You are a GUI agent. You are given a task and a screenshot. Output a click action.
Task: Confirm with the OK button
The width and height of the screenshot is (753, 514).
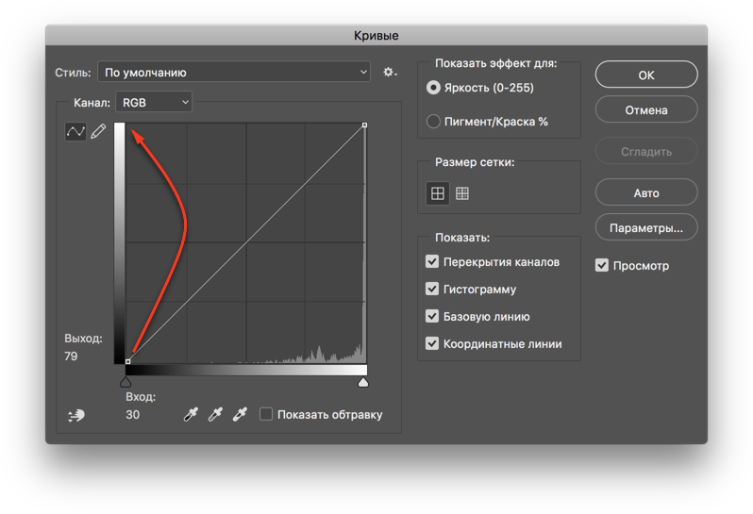click(646, 75)
